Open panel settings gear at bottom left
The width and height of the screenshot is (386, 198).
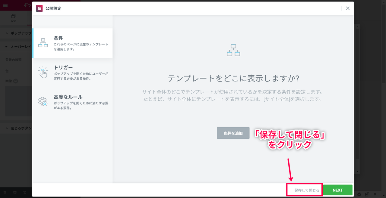pos(5,192)
